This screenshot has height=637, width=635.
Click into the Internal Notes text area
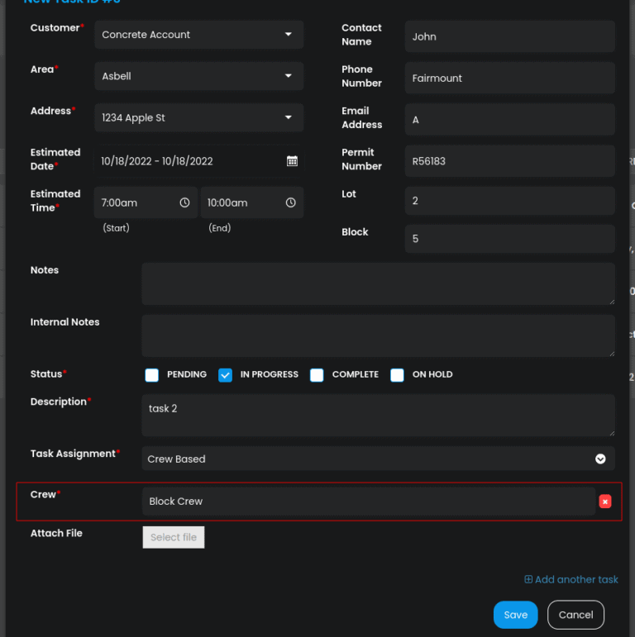(x=378, y=335)
